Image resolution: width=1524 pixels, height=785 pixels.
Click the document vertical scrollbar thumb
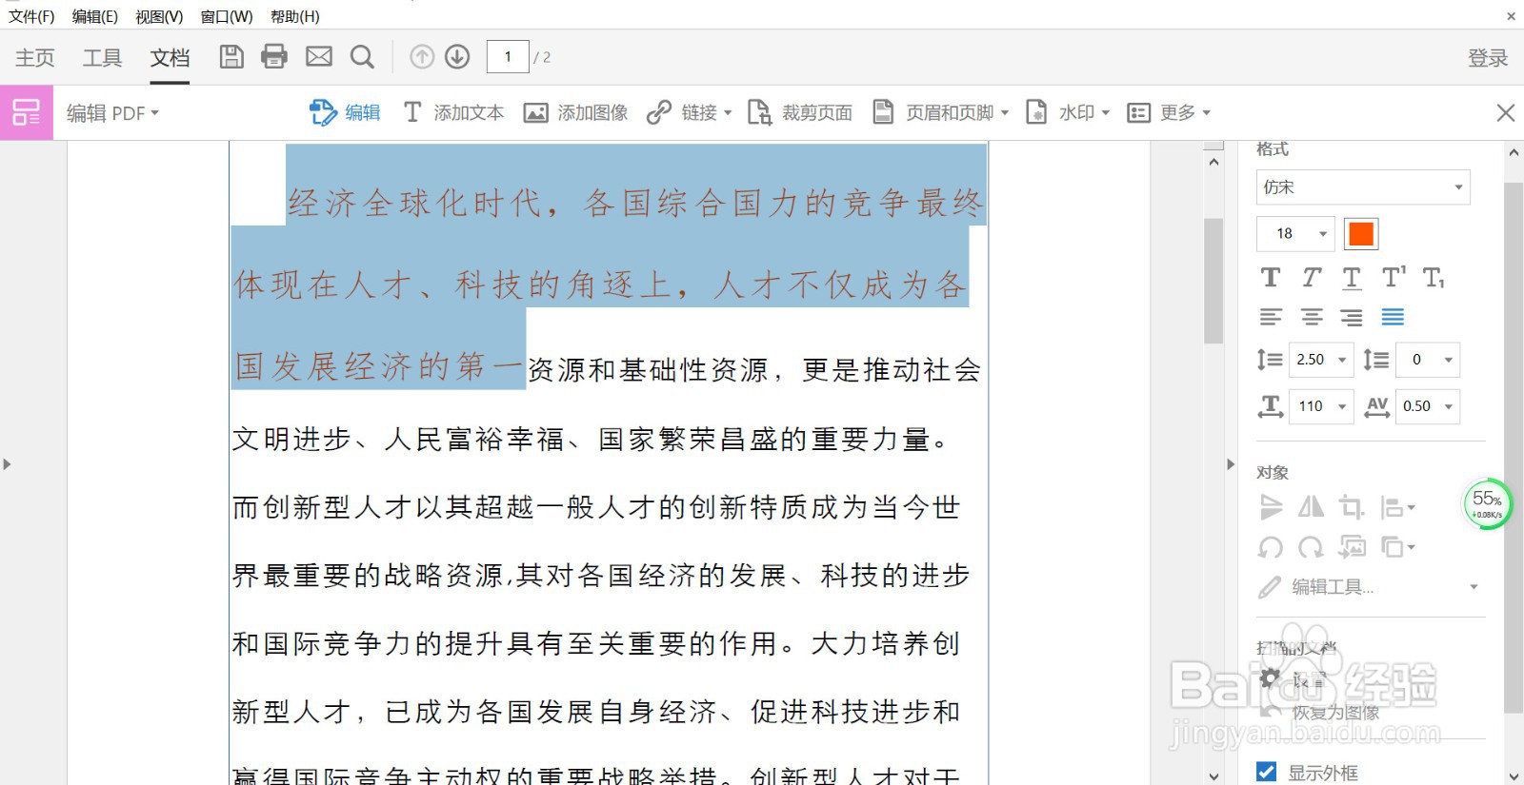[x=1213, y=281]
